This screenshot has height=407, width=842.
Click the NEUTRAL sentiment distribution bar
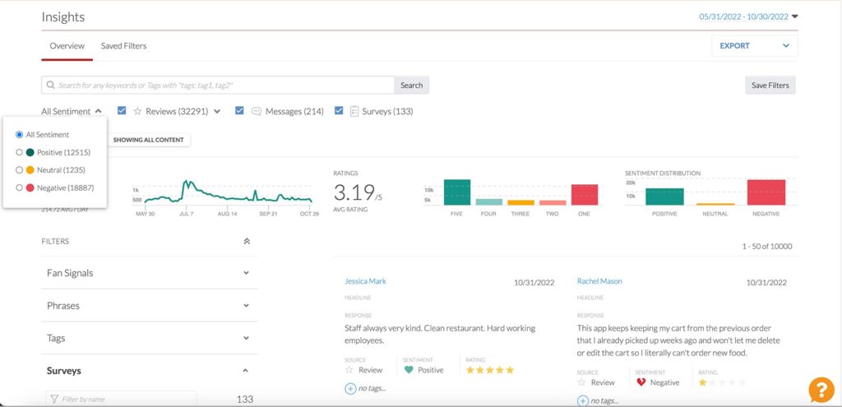tap(715, 204)
